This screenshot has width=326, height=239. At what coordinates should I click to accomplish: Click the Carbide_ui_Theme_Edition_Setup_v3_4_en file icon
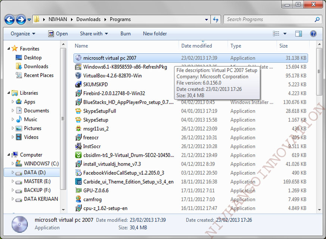pos(78,182)
